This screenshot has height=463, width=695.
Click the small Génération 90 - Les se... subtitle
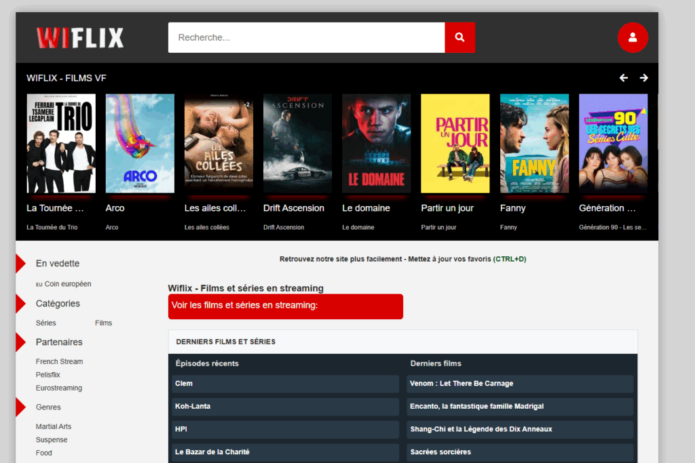click(613, 228)
